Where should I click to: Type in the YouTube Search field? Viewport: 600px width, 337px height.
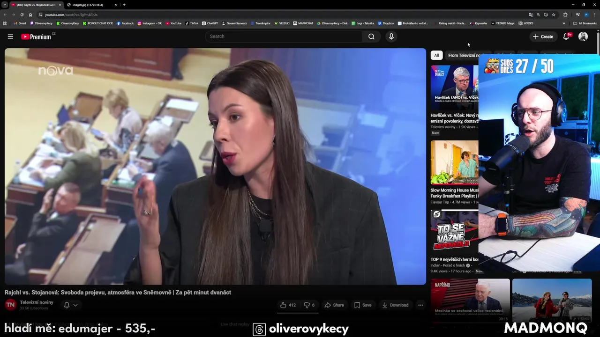click(284, 37)
